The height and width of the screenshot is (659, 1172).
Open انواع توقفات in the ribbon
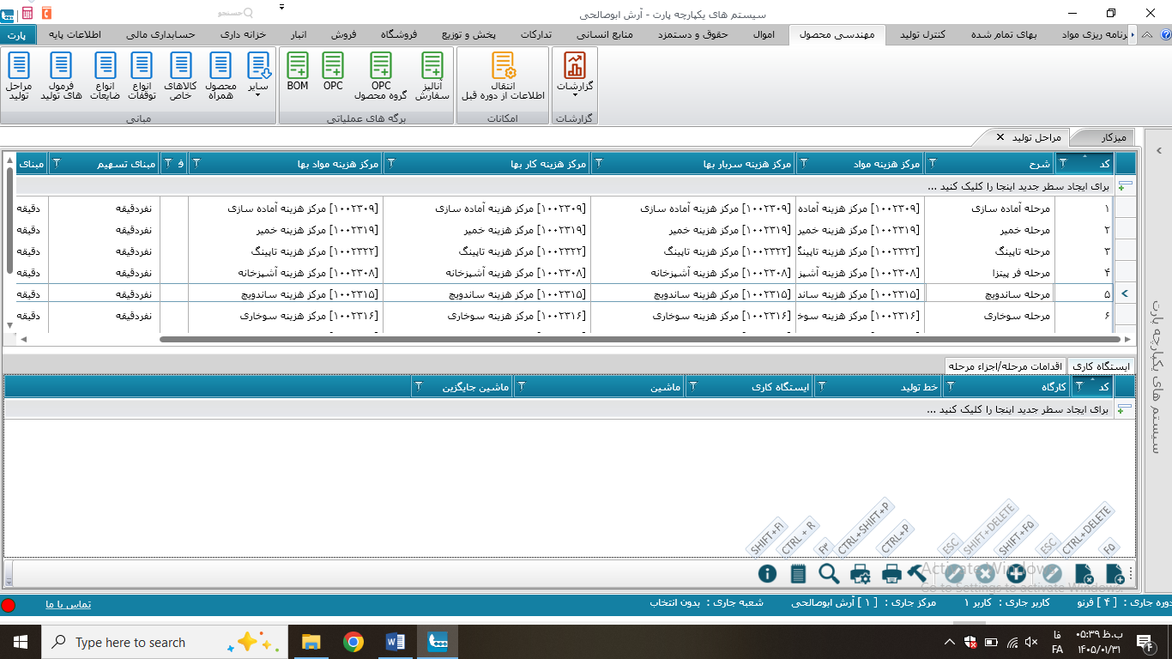click(142, 76)
